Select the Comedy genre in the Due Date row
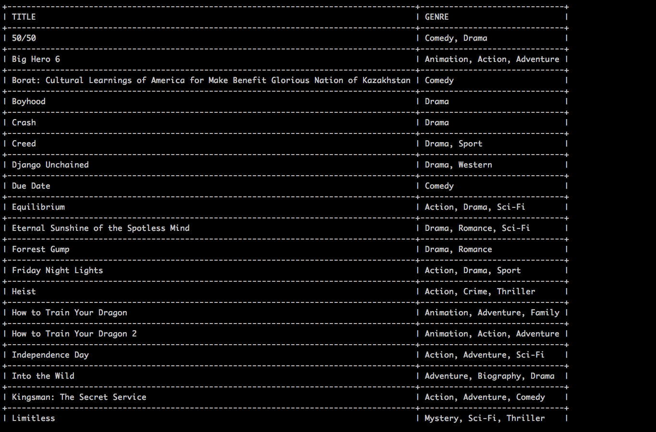 (439, 186)
